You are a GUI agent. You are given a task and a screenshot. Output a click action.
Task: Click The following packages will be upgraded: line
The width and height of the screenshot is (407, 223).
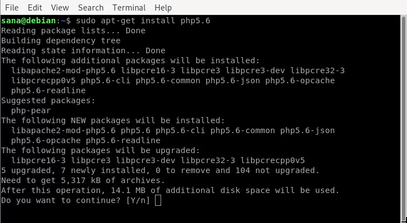click(101, 150)
